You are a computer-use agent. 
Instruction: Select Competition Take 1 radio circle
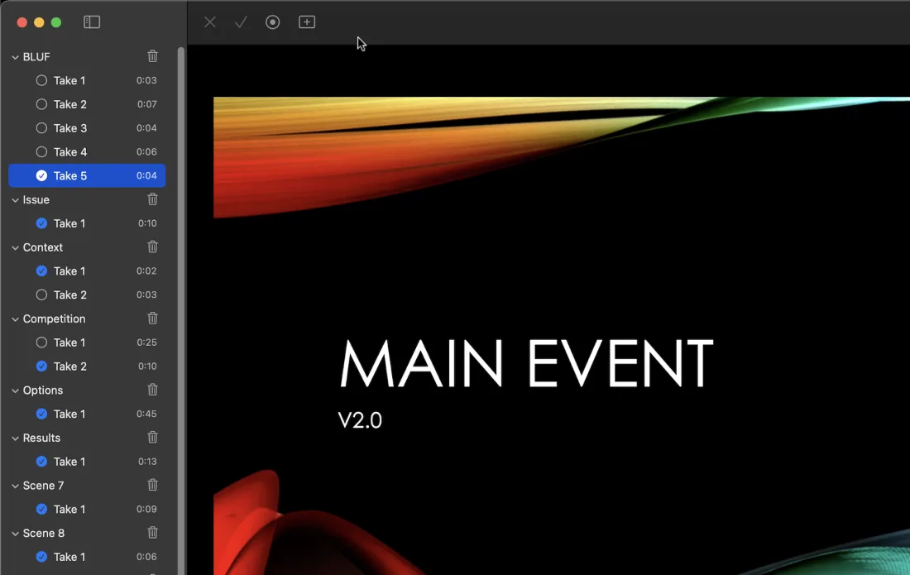tap(42, 343)
